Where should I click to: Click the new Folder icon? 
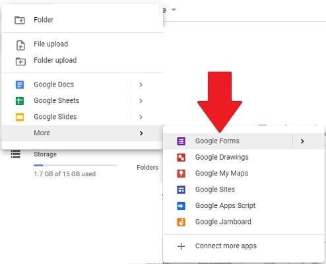[20, 20]
